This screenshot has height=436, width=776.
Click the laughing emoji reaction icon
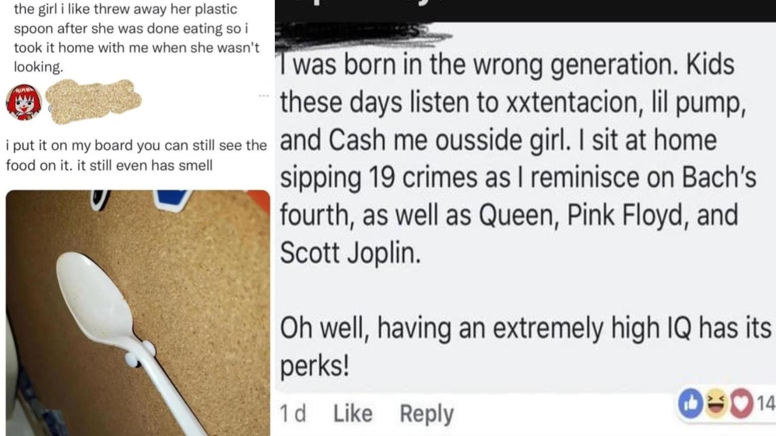click(716, 404)
